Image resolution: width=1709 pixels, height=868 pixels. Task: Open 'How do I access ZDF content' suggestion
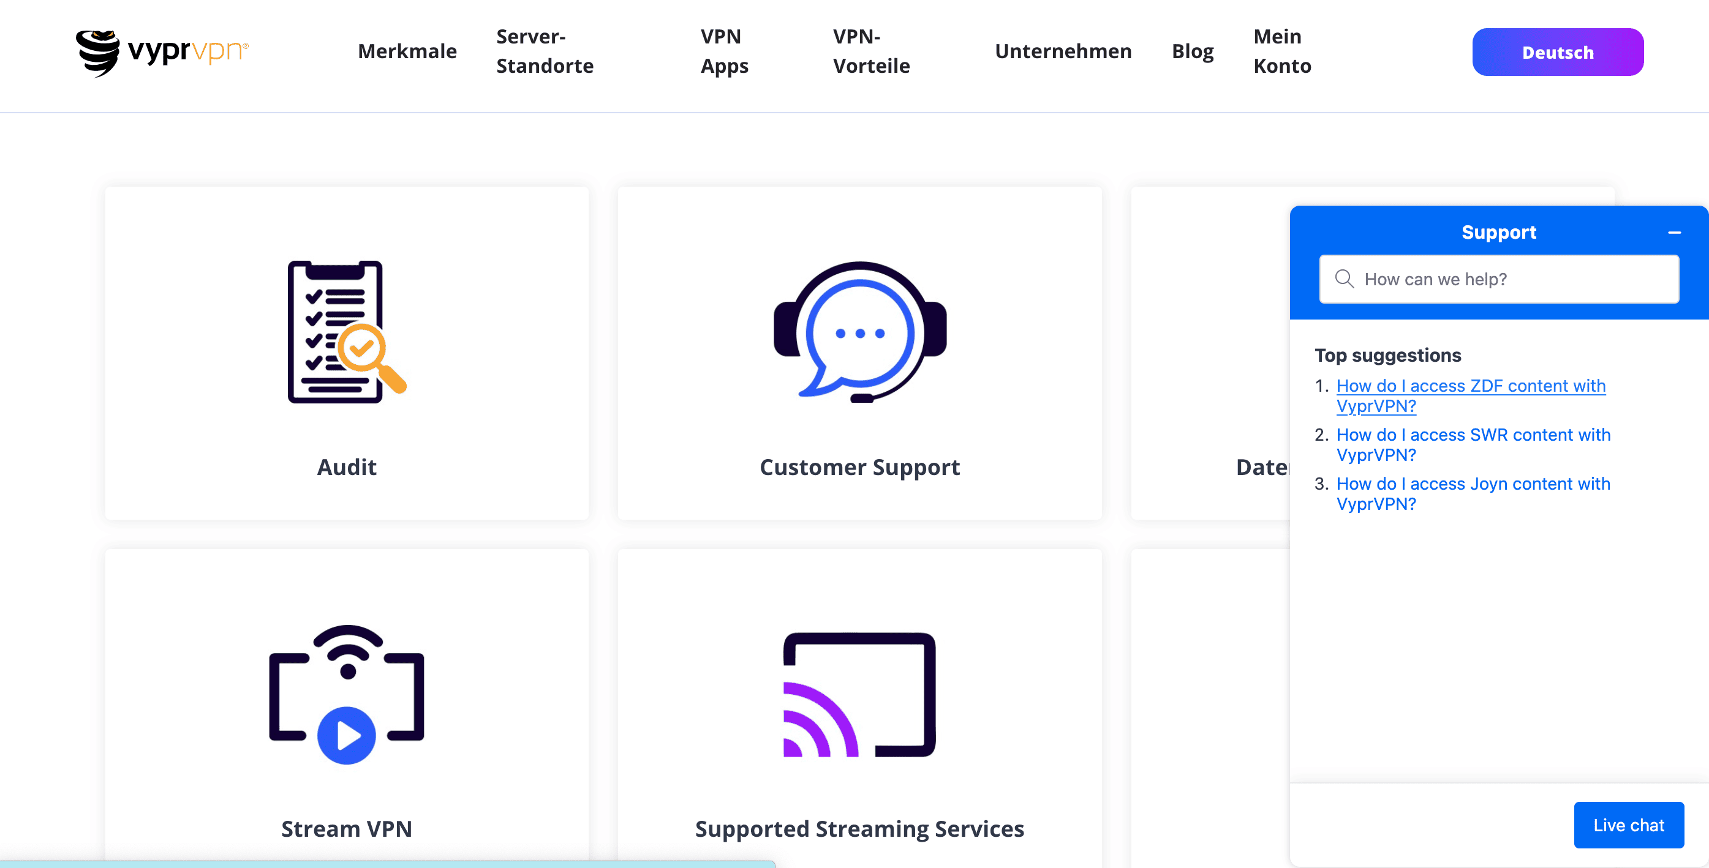pos(1471,396)
